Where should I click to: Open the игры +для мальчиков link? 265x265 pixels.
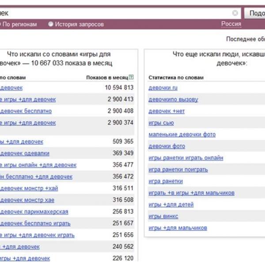tap(178, 228)
